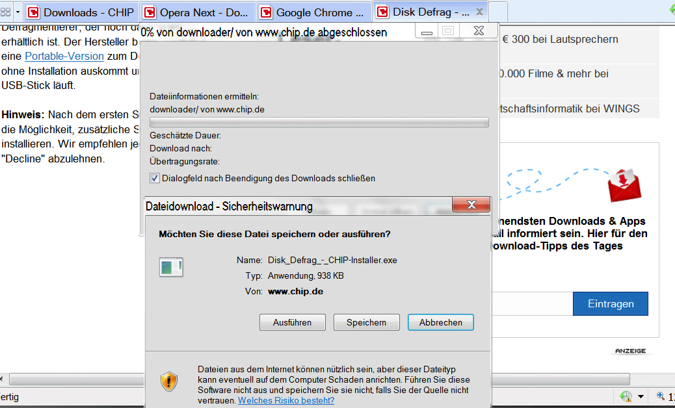Screen dimensions: 675x408
Task: Click the Ausführen button
Action: pyautogui.click(x=292, y=322)
